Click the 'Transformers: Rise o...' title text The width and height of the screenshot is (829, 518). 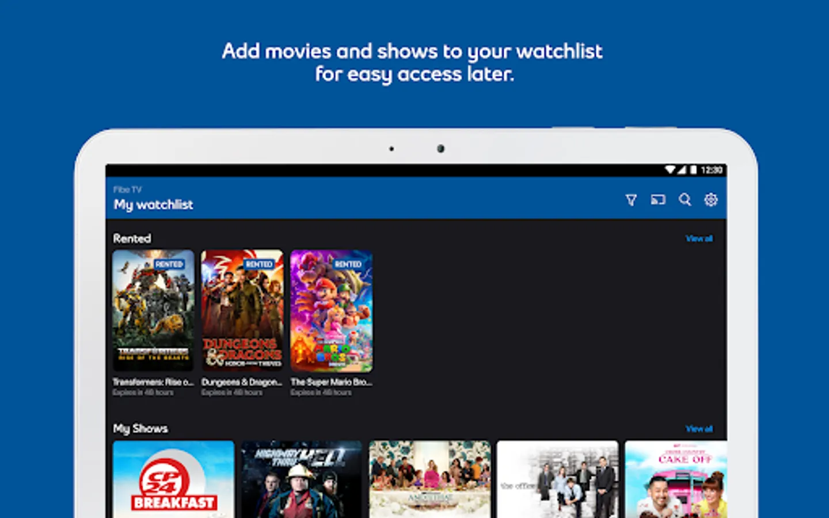pyautogui.click(x=153, y=382)
